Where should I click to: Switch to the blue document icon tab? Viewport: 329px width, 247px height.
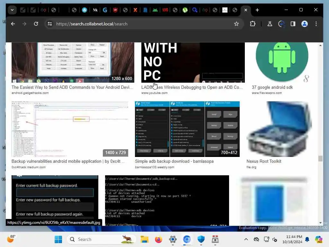pos(145,10)
